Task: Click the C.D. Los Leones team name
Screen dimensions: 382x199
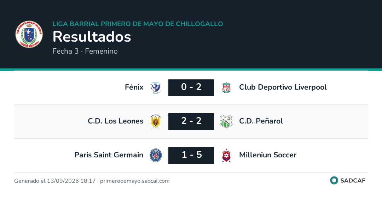Action: pyautogui.click(x=115, y=121)
